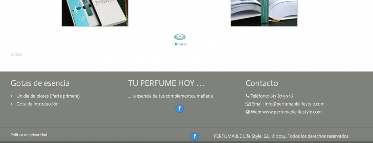
Task: Click the telephone number 617 87 59 16
Action: click(x=282, y=96)
